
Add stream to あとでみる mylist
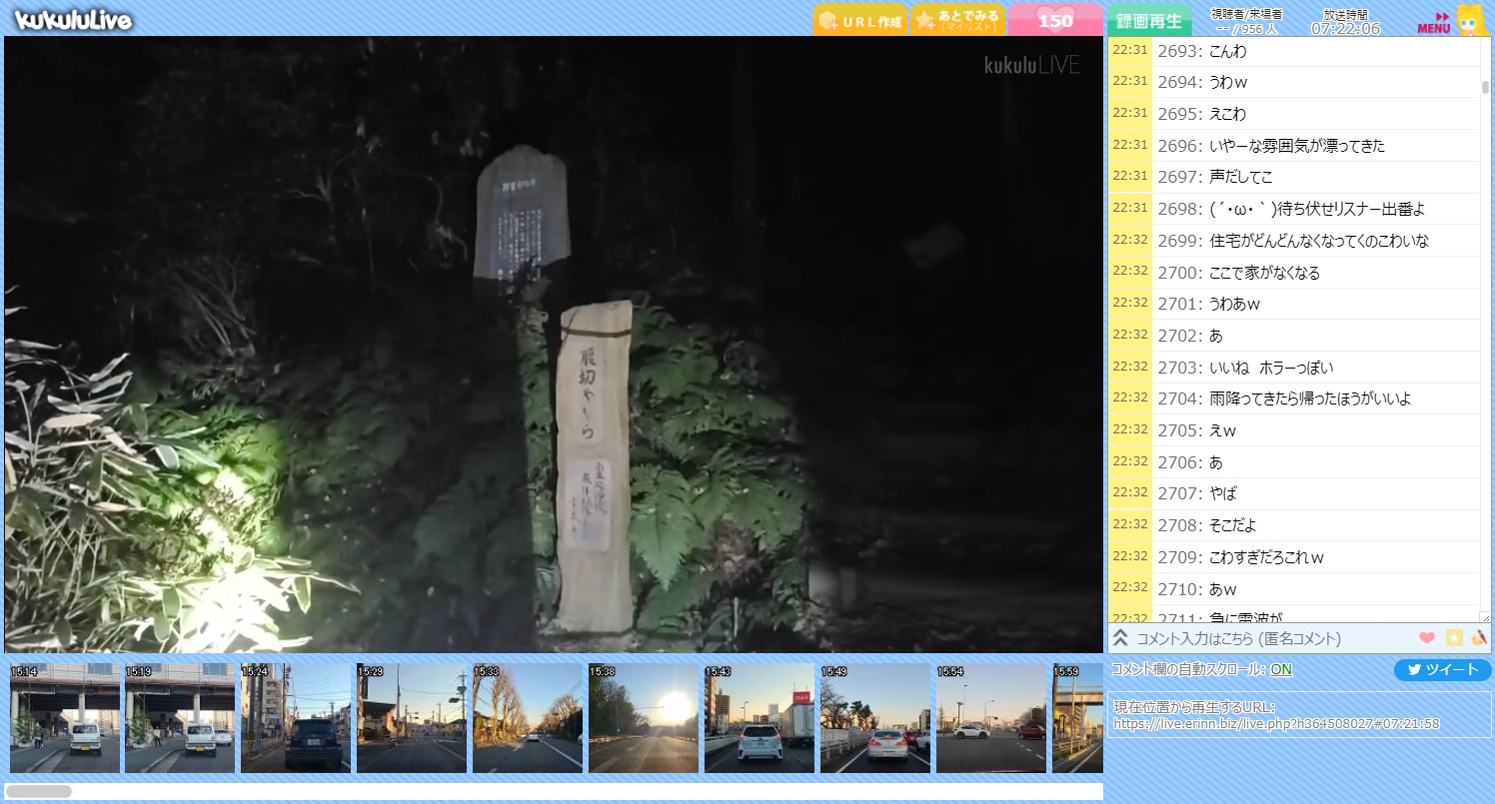(x=957, y=20)
